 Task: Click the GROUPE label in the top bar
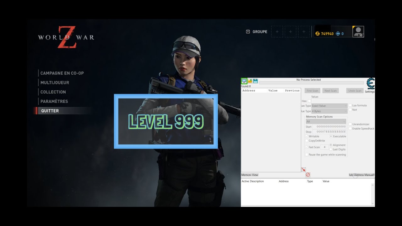[x=260, y=32]
